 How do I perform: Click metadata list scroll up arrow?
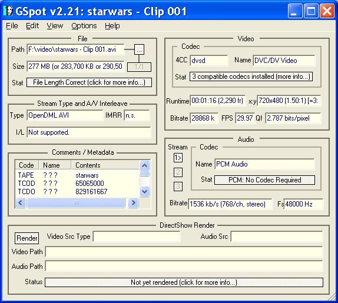[x=145, y=165]
